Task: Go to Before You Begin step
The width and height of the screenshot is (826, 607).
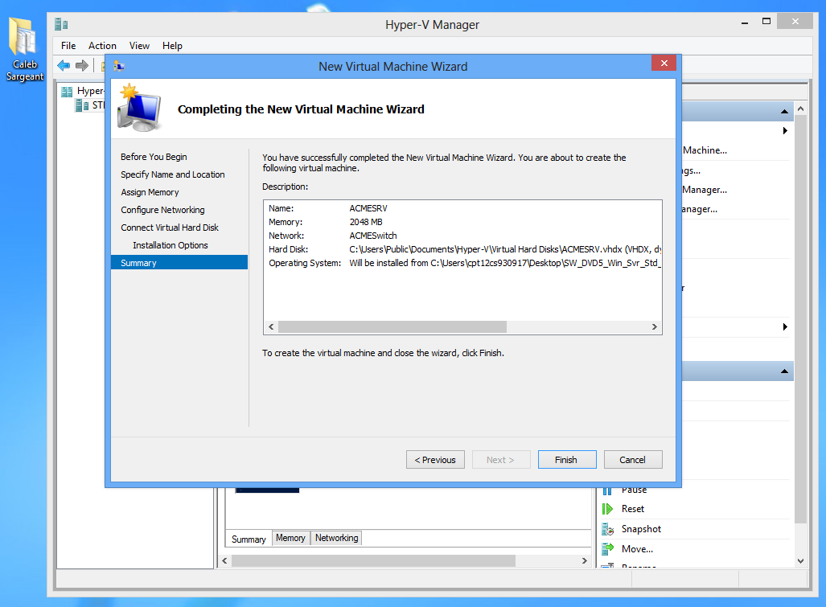Action: coord(154,157)
